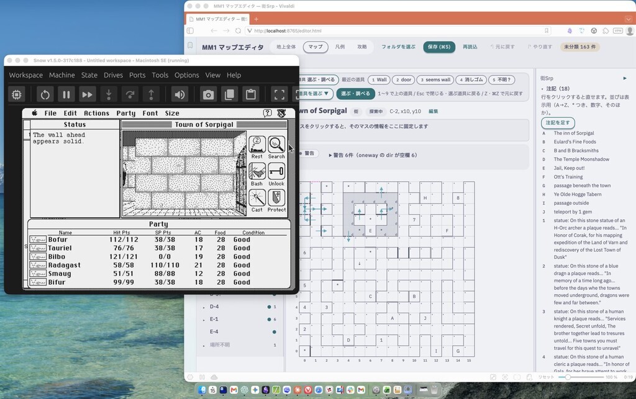Screen dimensions: 636x399
Task: Click the help balloon icon in emulated menu bar
Action: (x=267, y=113)
